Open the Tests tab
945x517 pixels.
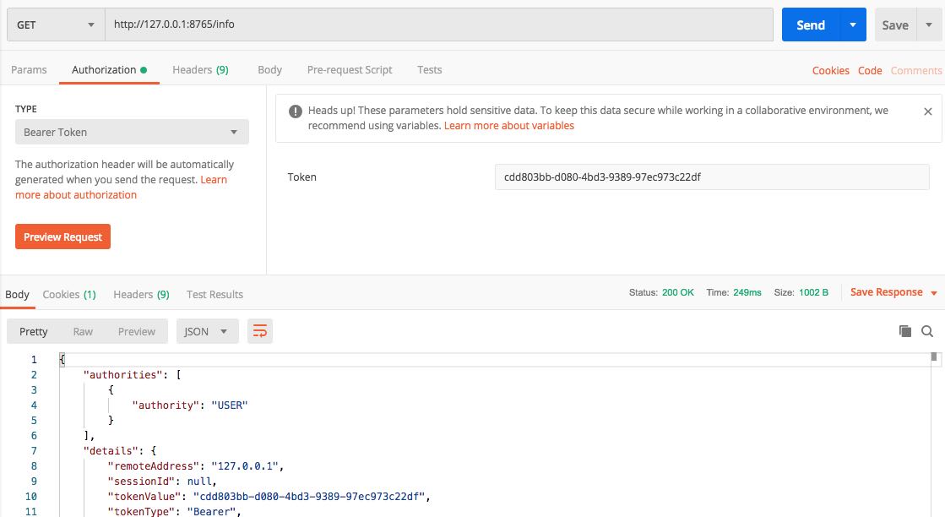click(x=429, y=70)
